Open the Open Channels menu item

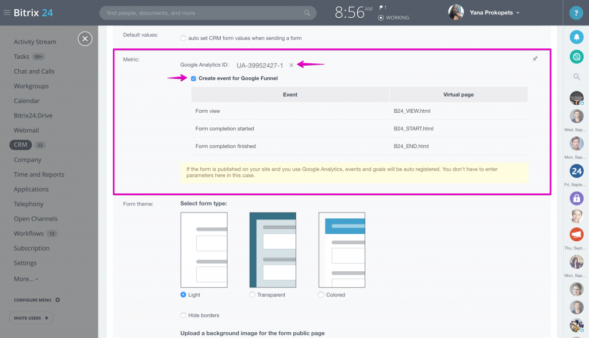(x=36, y=219)
